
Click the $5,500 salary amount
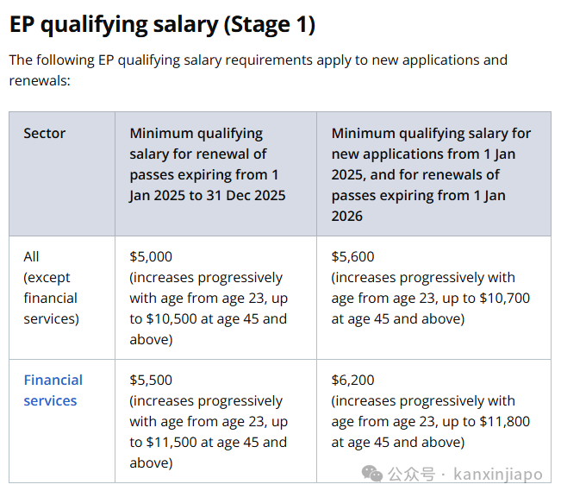[151, 380]
